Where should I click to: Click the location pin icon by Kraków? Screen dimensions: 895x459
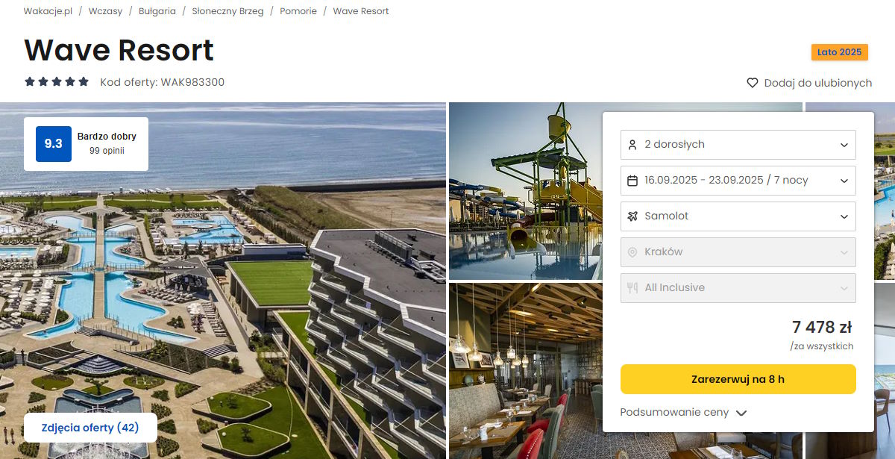tap(632, 252)
